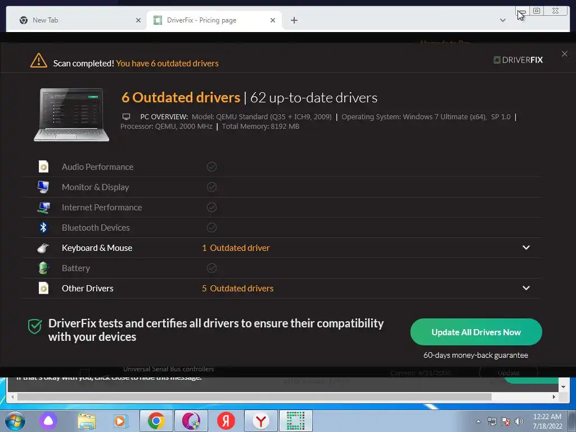
Task: Click the Monitor & Display monitor icon
Action: pos(43,187)
